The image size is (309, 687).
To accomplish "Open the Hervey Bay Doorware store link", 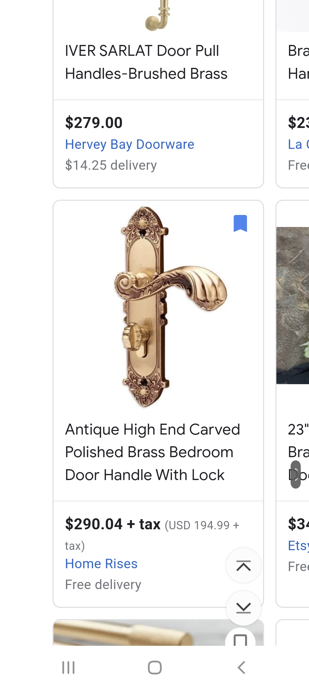I will pyautogui.click(x=130, y=144).
